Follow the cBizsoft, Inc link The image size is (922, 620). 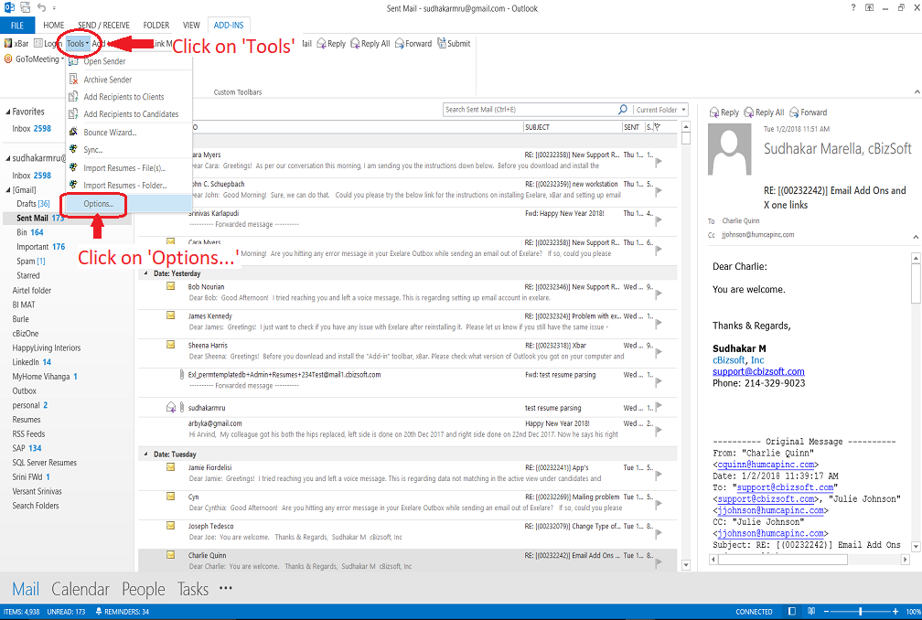[x=738, y=359]
